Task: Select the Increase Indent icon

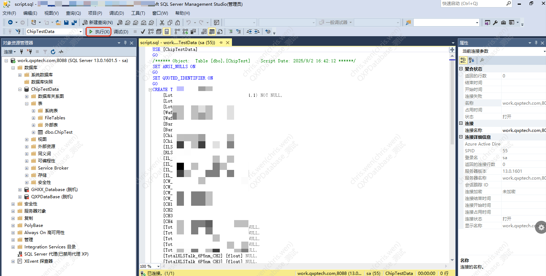Action: [x=257, y=32]
